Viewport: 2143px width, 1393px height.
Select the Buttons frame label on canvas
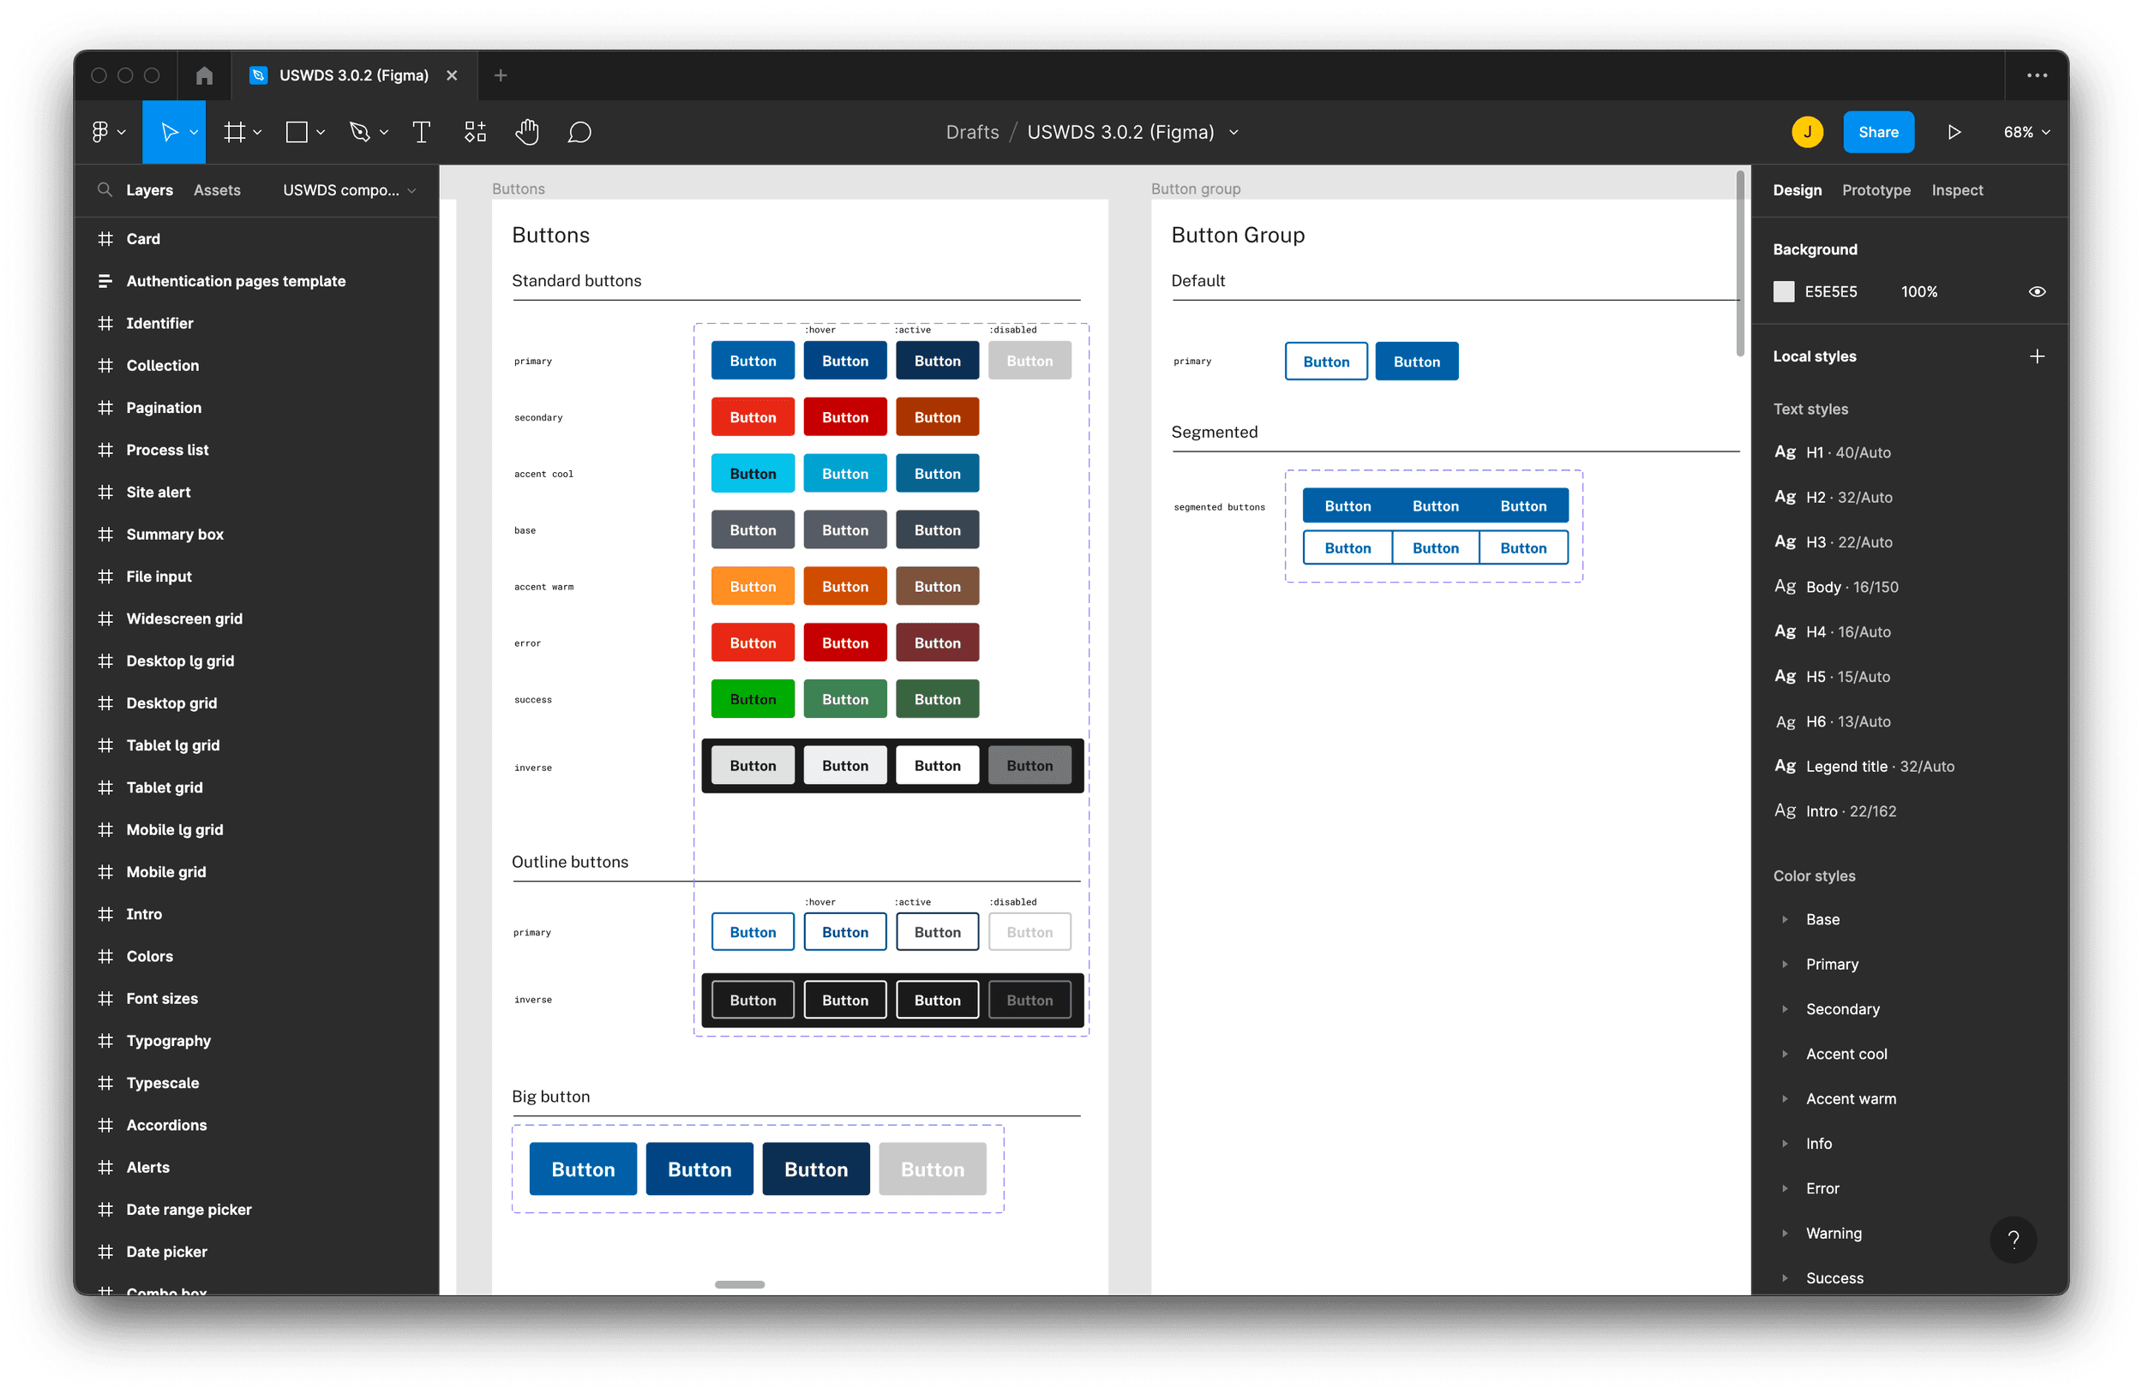pos(518,189)
